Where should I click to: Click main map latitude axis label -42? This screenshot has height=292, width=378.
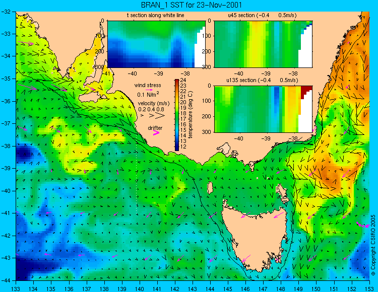[x=6, y=236]
